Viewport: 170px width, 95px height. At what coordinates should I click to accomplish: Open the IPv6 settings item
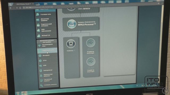[48, 60]
